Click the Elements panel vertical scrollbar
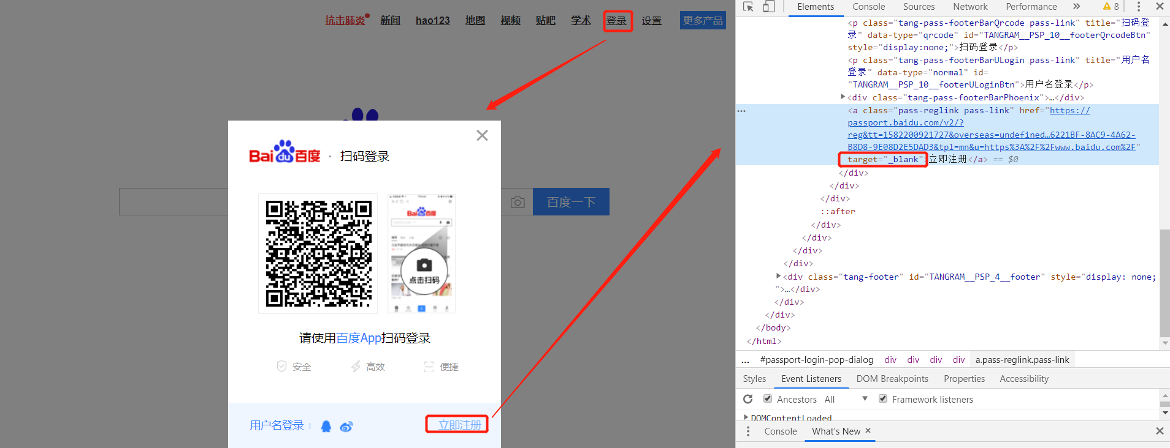Viewport: 1170px width, 448px height. tap(1165, 283)
